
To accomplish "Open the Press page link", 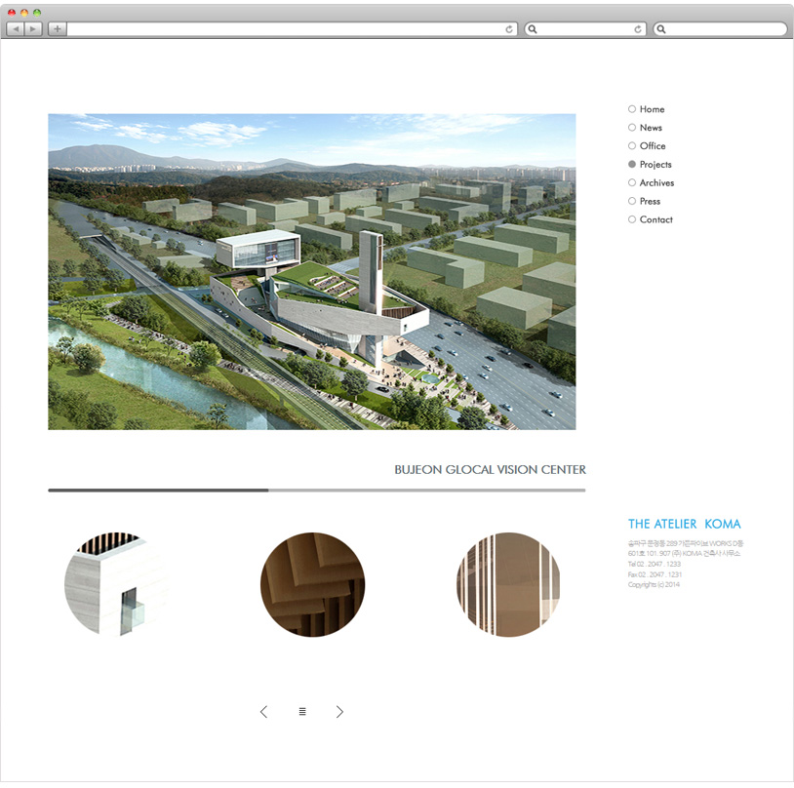I will point(650,201).
